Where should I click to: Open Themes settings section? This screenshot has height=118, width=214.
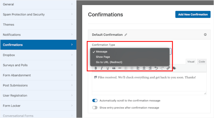point(38,24)
